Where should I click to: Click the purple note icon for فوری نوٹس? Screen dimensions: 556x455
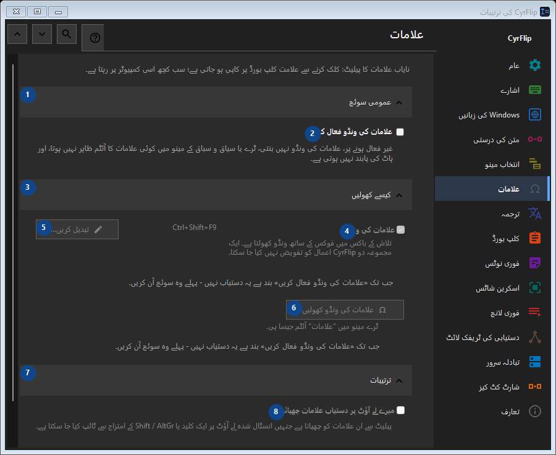pyautogui.click(x=535, y=263)
